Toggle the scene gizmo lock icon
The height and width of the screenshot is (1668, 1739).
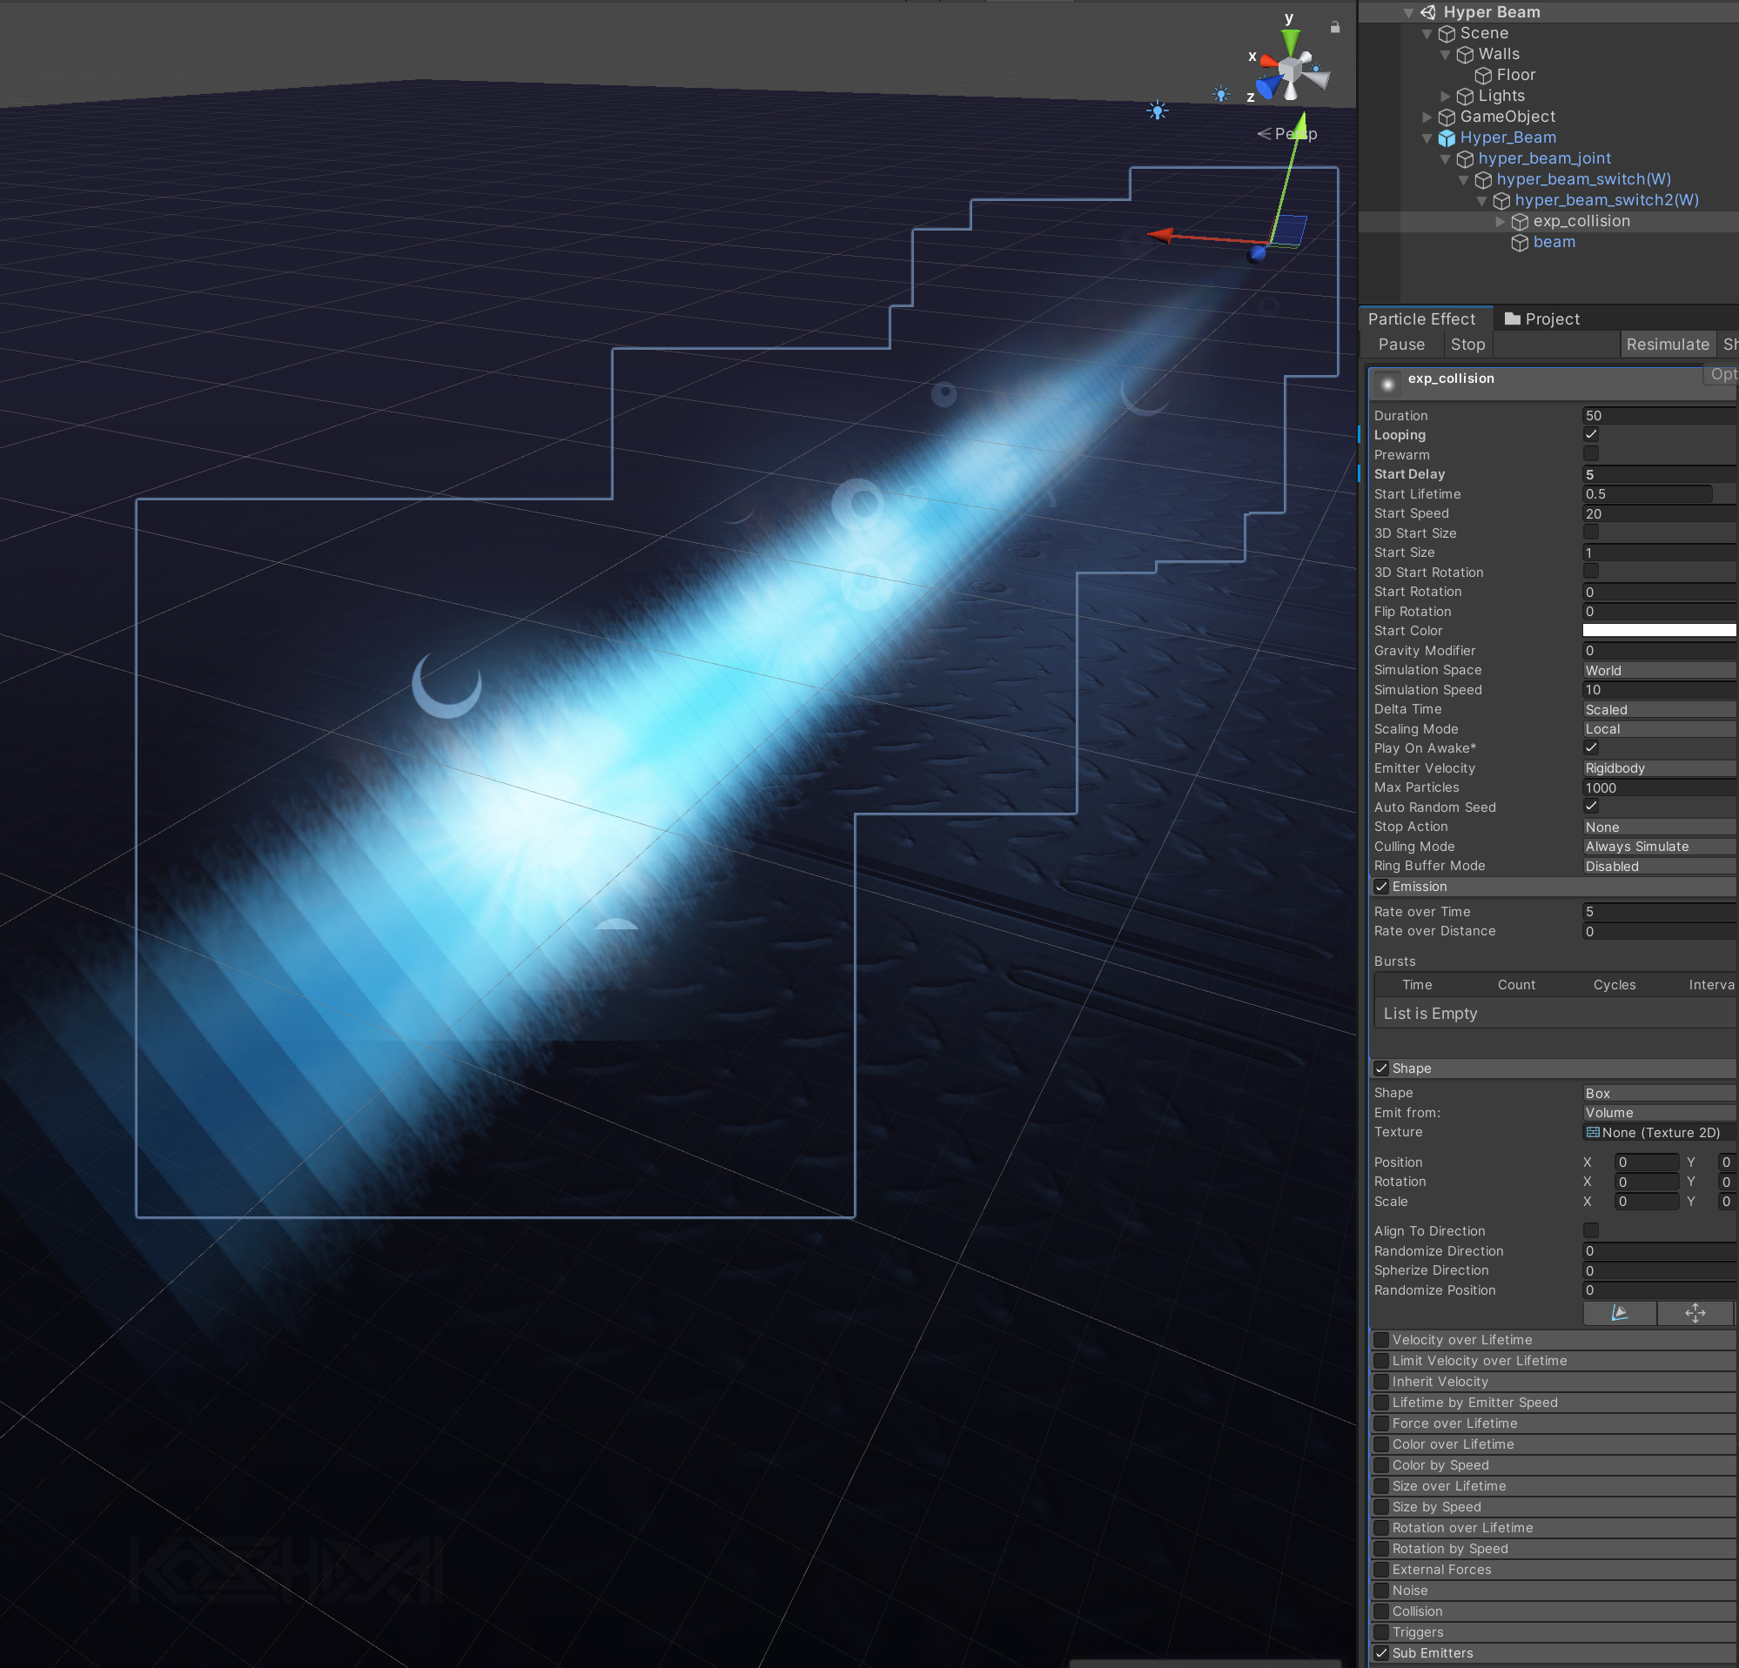(1334, 28)
